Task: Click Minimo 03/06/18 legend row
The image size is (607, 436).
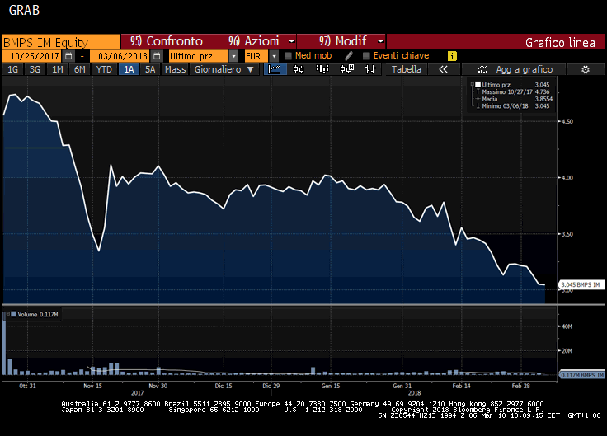Action: [512, 105]
